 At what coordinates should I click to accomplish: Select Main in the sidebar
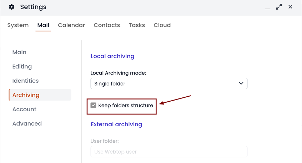(19, 52)
